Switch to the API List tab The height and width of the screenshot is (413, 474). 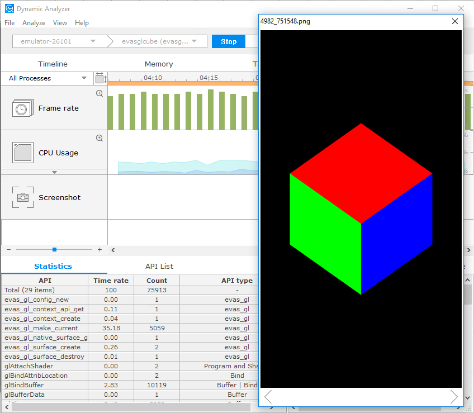tap(158, 267)
